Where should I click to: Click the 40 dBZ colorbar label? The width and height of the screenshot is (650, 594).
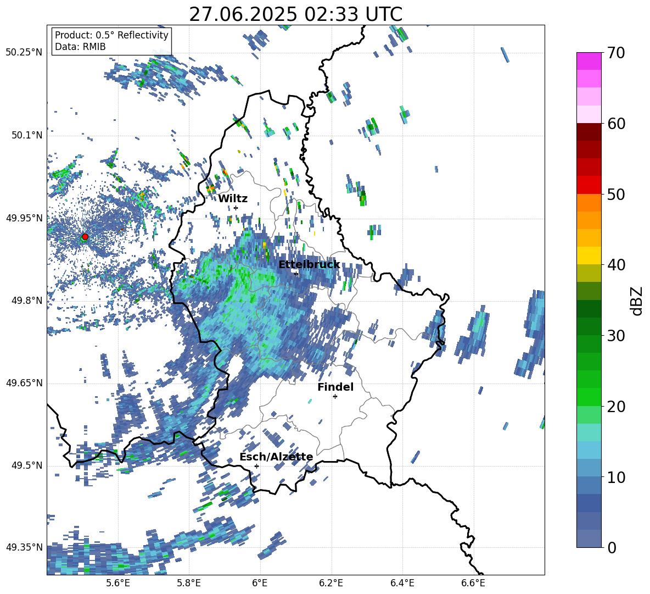coord(616,265)
